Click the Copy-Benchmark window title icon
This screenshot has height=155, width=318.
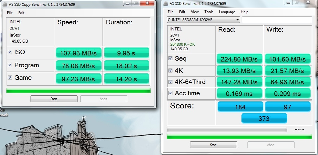tap(5, 4)
